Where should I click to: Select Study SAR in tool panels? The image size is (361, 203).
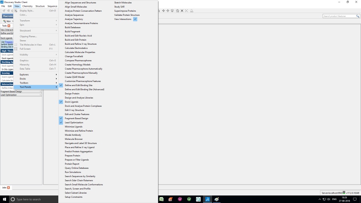119,7
